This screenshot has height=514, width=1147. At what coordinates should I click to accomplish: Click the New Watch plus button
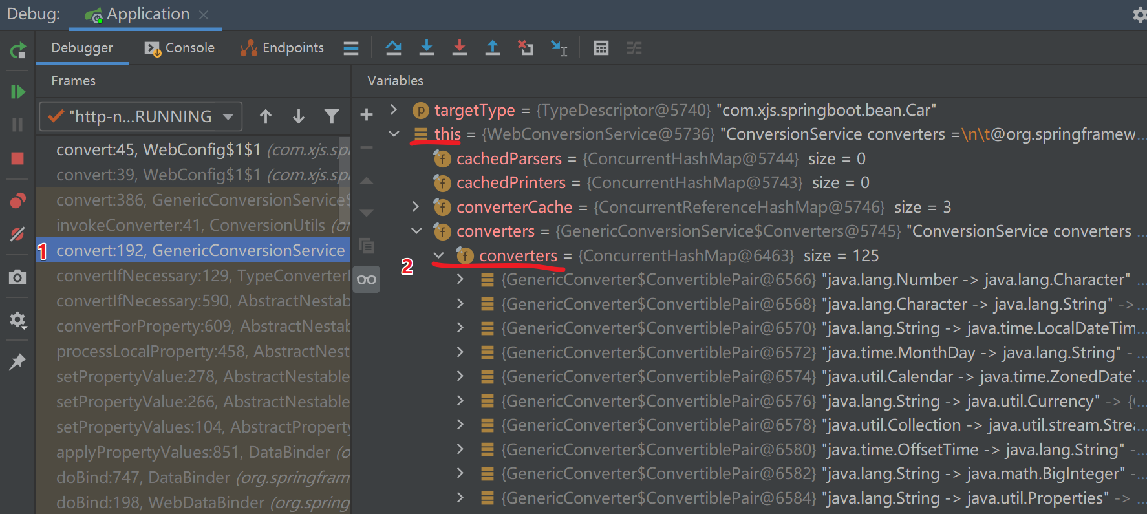click(x=367, y=115)
